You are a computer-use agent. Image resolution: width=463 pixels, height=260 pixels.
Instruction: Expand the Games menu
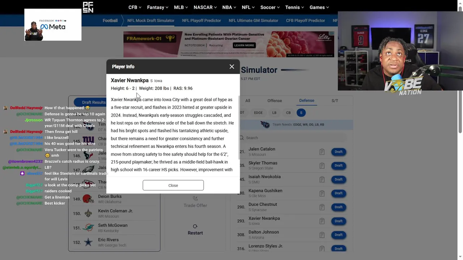coord(319,7)
